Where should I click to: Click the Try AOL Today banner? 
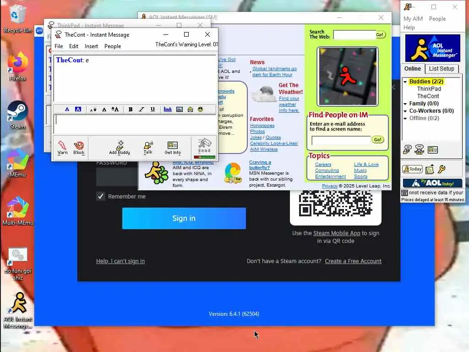[x=432, y=183]
